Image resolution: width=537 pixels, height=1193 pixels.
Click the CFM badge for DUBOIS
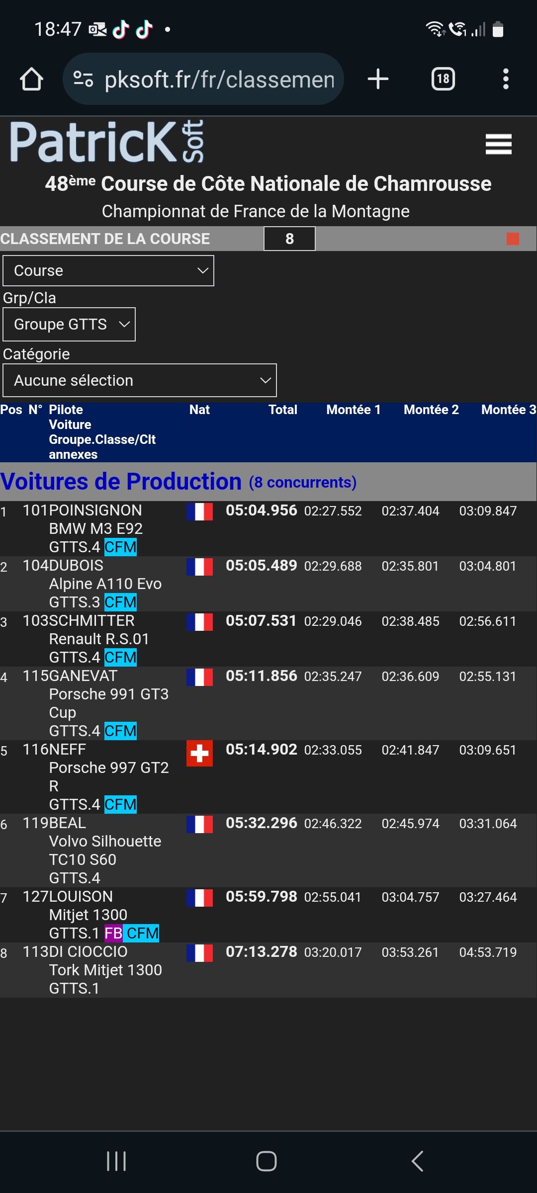[120, 602]
